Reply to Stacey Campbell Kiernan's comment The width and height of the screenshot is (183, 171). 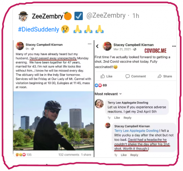134,155
